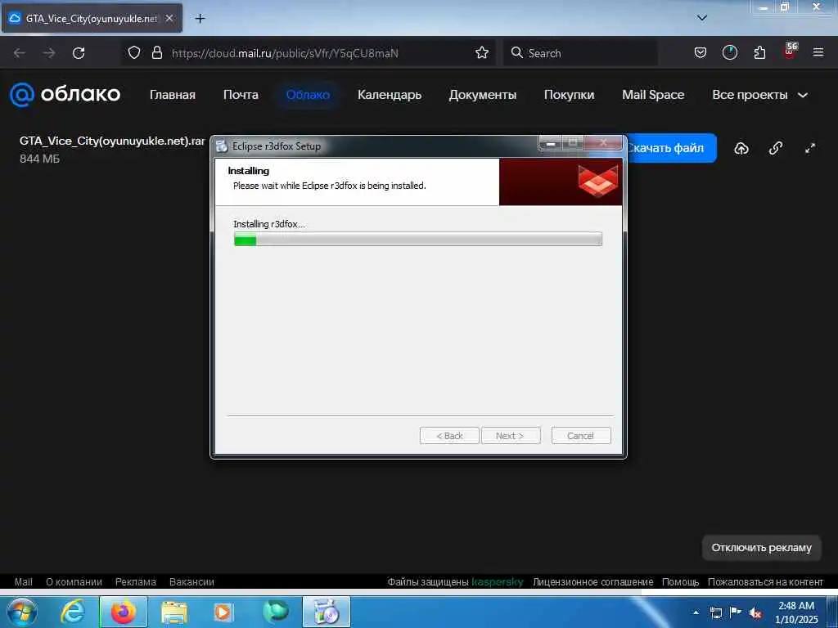Screen dimensions: 838x628
Task: Expand the list all tabs chevron
Action: pyautogui.click(x=701, y=18)
